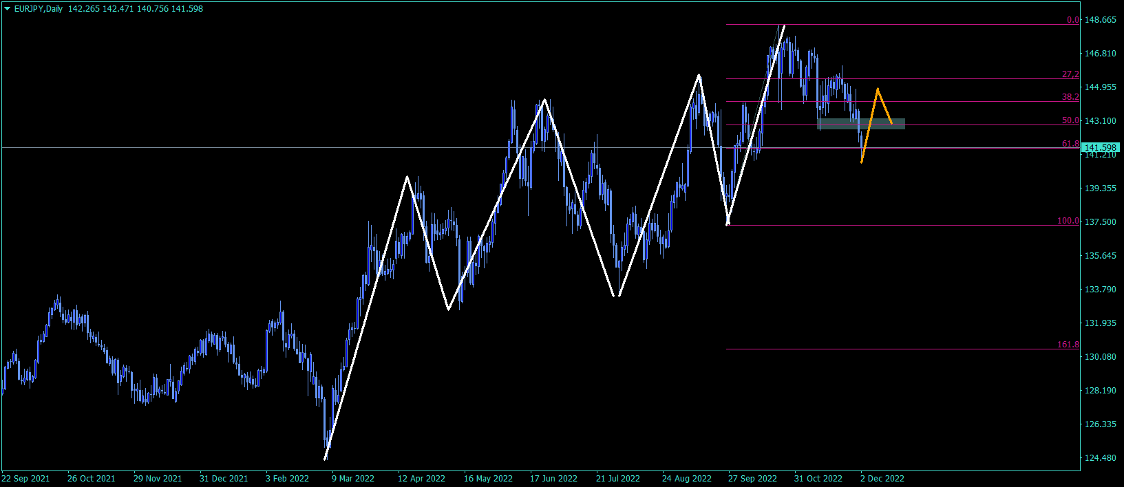Screen dimensions: 1124x487
Task: Click the 2 Dec 2022 date label
Action: (882, 479)
